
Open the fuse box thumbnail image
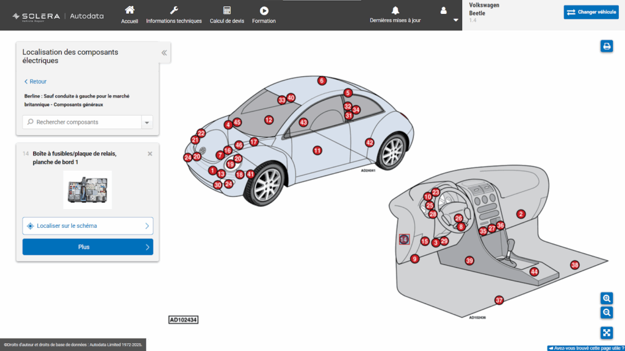(x=88, y=190)
